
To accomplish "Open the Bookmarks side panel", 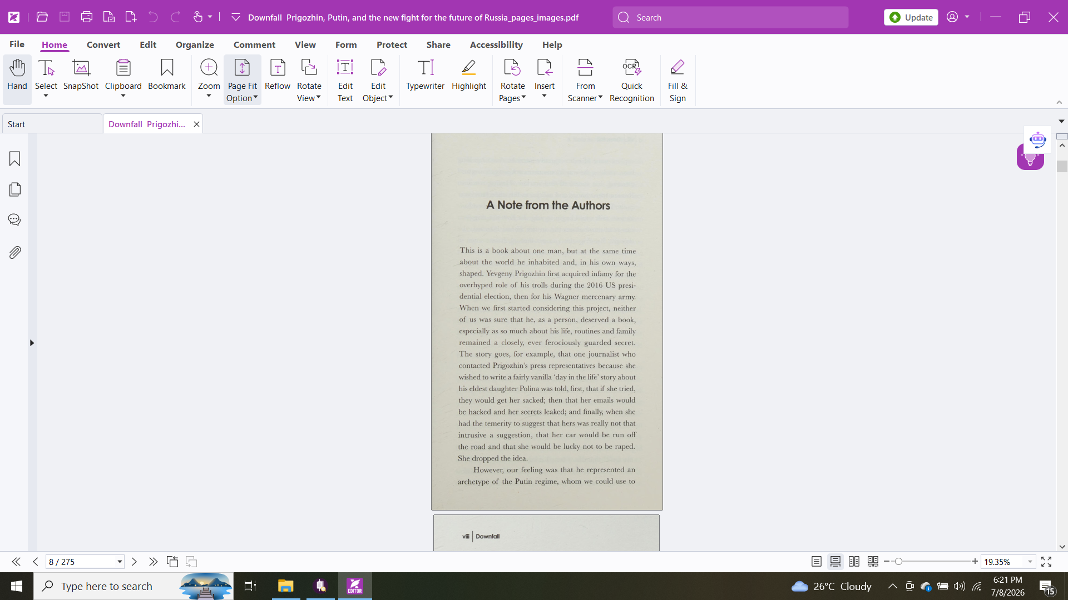I will coord(15,159).
